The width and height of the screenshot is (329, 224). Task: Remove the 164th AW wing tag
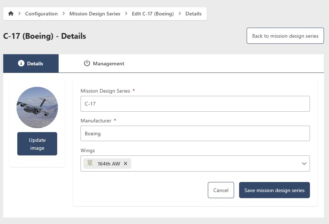125,164
